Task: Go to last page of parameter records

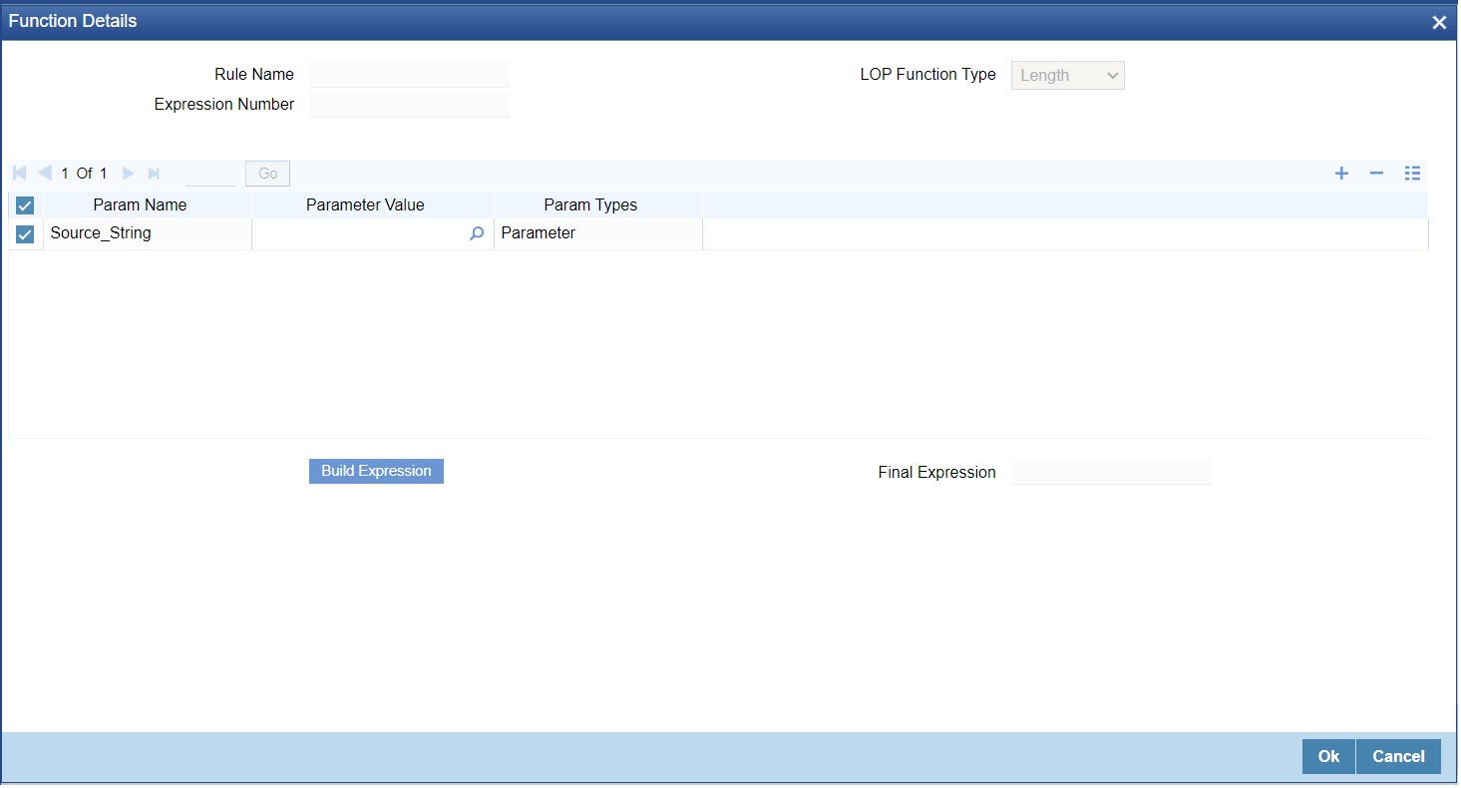Action: (x=154, y=174)
